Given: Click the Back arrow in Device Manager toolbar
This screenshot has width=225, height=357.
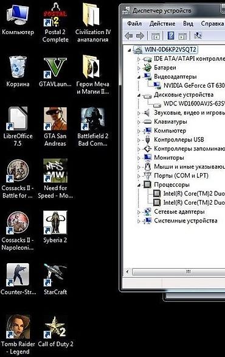Looking at the screenshot, I should coord(129,36).
